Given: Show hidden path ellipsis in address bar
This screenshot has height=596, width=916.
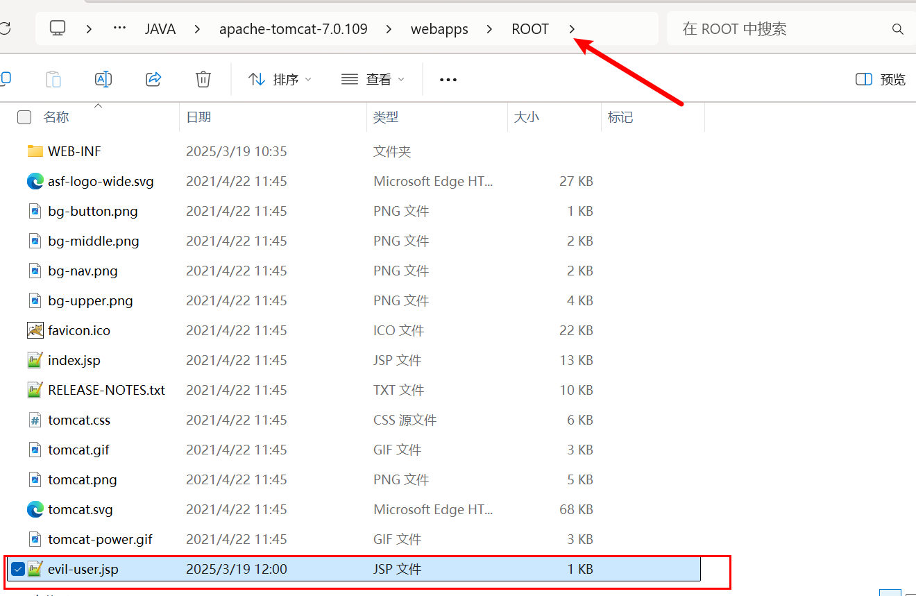Looking at the screenshot, I should click(x=119, y=28).
